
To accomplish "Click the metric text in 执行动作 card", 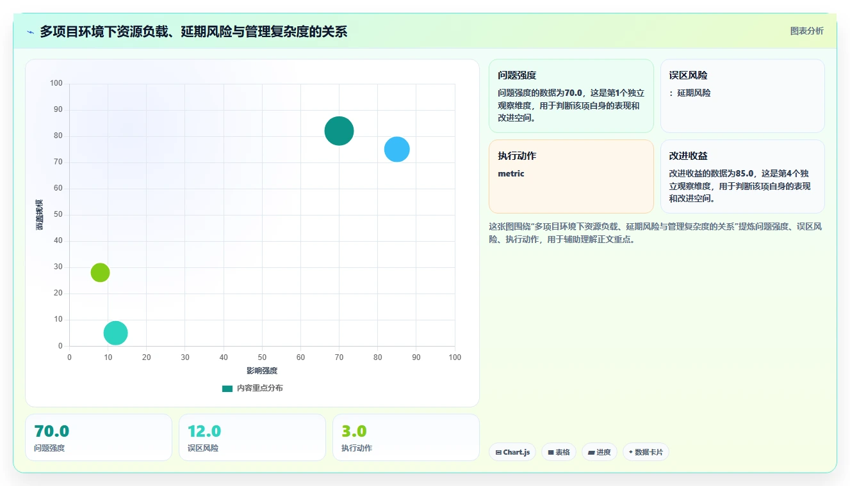I will point(511,173).
